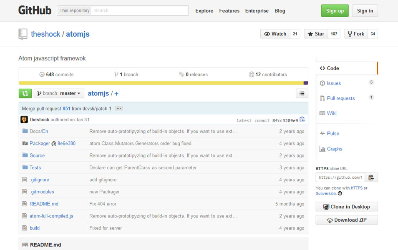The width and height of the screenshot is (398, 250).
Task: Click the repository book icon beside theshock
Action: tap(23, 34)
